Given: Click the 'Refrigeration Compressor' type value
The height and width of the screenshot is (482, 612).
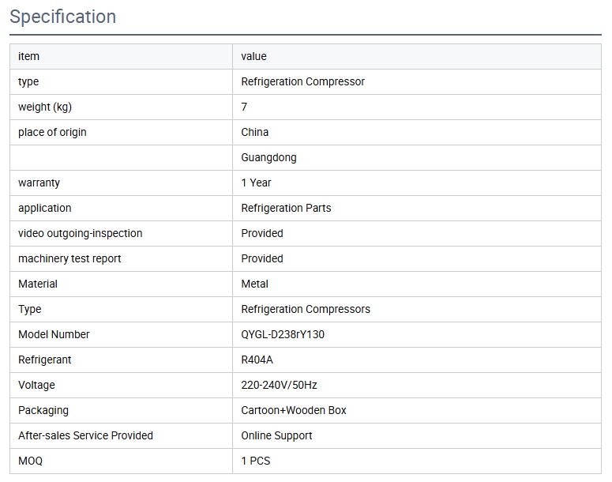Looking at the screenshot, I should (302, 81).
